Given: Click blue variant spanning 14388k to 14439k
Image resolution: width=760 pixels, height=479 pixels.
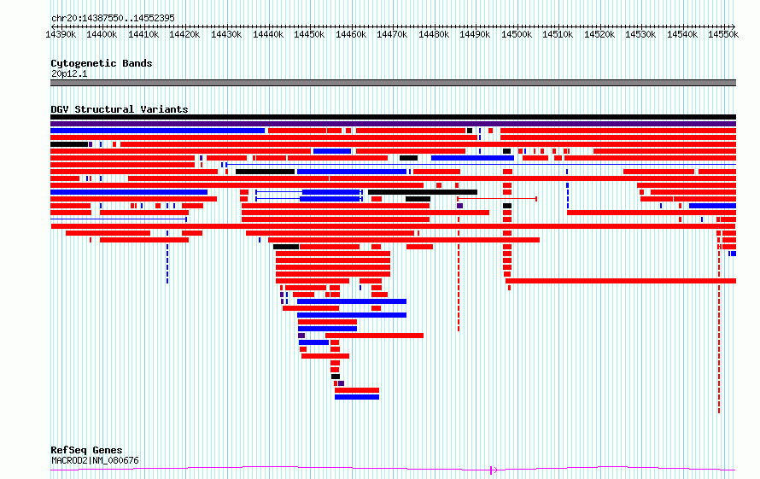Looking at the screenshot, I should [x=157, y=131].
